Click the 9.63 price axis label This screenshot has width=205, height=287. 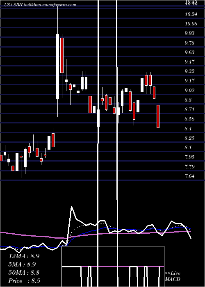[x=189, y=52]
